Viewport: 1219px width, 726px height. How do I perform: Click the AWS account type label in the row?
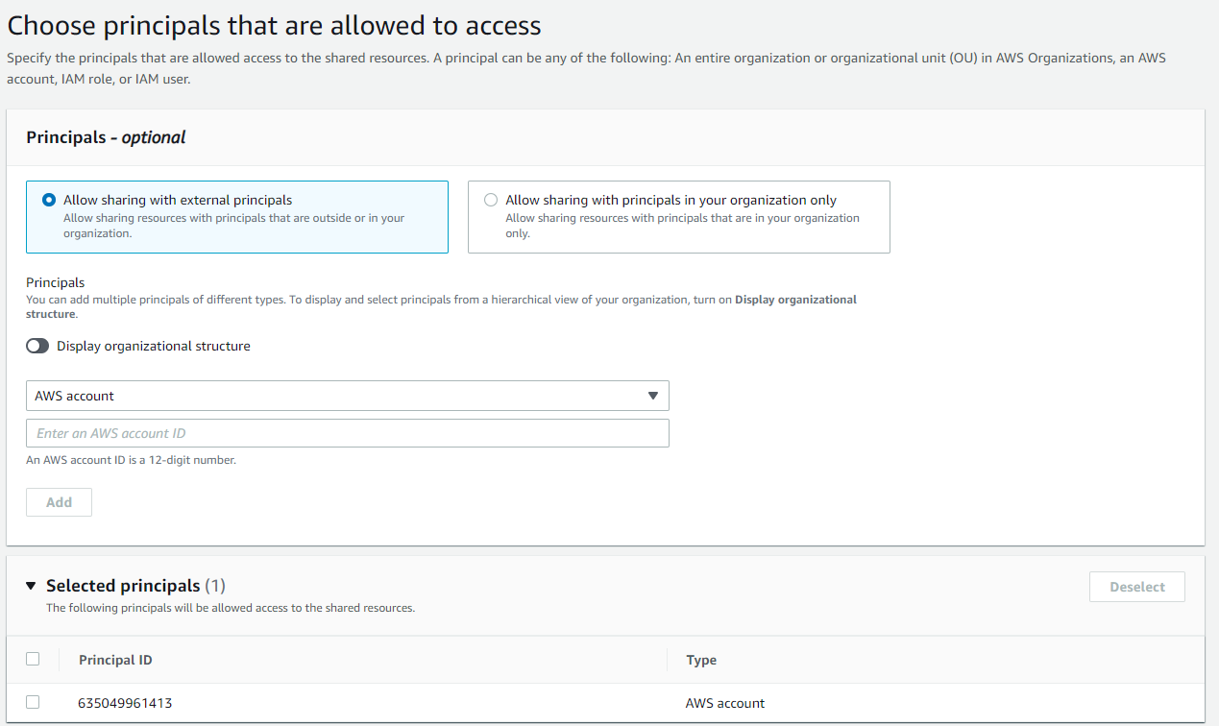click(725, 702)
